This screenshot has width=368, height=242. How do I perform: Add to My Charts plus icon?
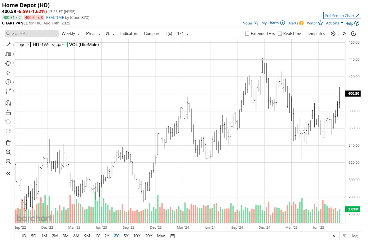click(x=282, y=23)
